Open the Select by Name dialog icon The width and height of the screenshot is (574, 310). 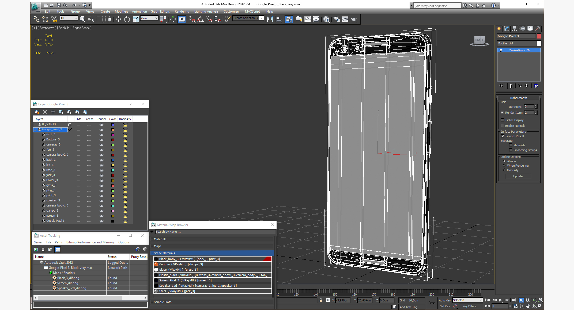click(x=91, y=19)
